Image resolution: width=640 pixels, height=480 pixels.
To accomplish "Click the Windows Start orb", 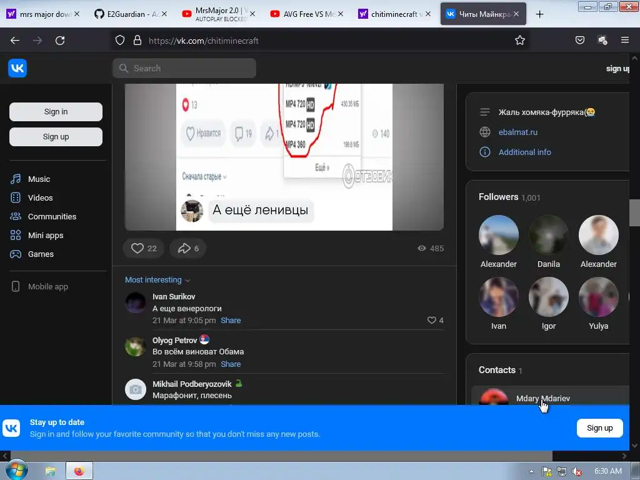I will click(16, 470).
